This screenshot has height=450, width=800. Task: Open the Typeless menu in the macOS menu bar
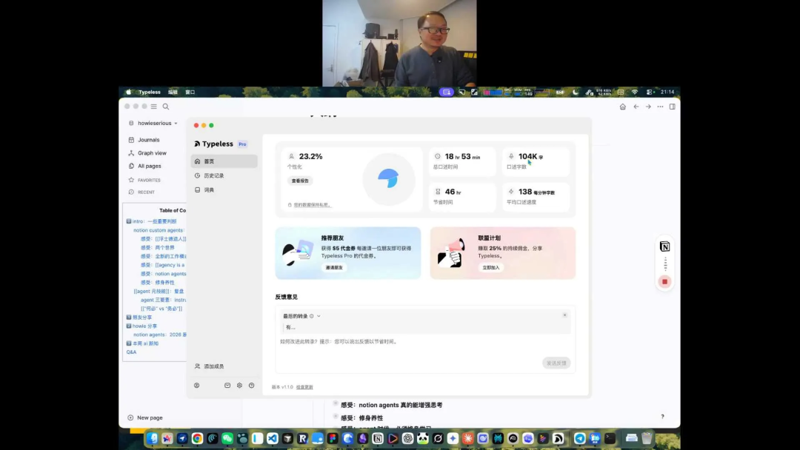coord(150,93)
